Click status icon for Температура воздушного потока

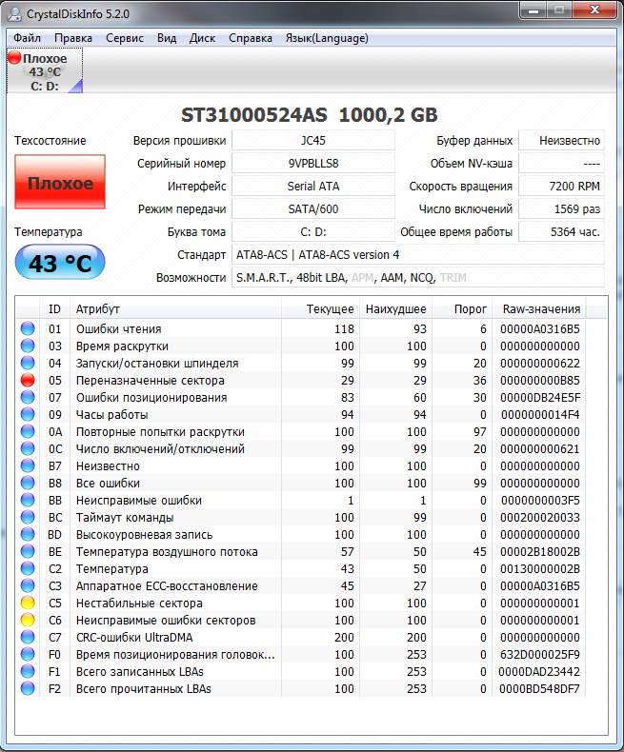tap(28, 551)
